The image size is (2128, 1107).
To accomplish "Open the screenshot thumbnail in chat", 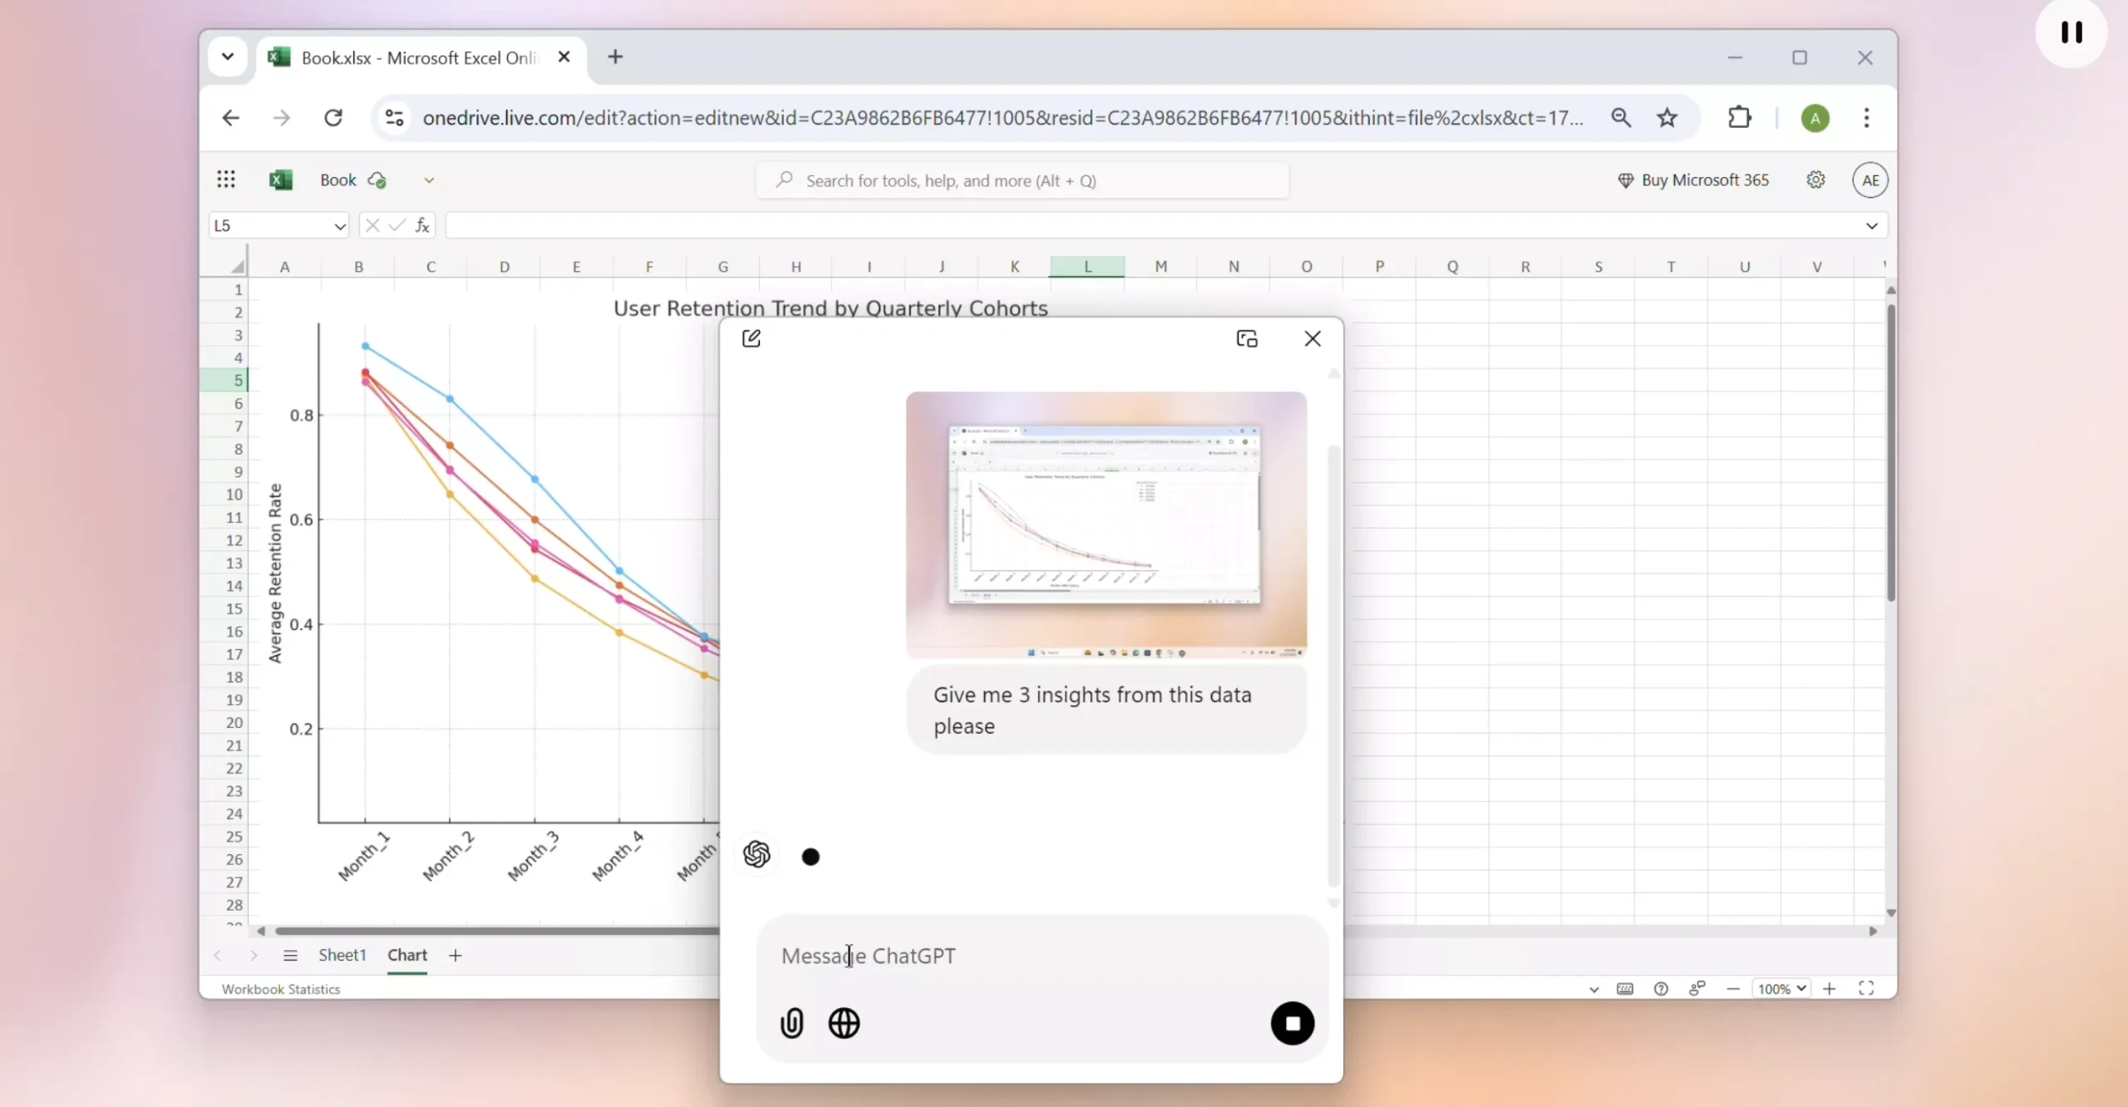I will [x=1106, y=524].
